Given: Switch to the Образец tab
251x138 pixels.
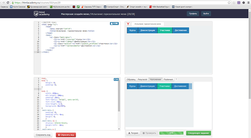Looking at the screenshot, I should [x=131, y=80].
